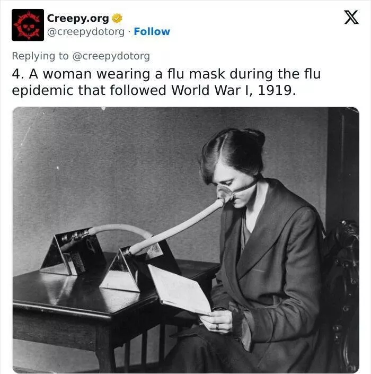Click the X logo in the corner
371x374 pixels.
click(351, 17)
